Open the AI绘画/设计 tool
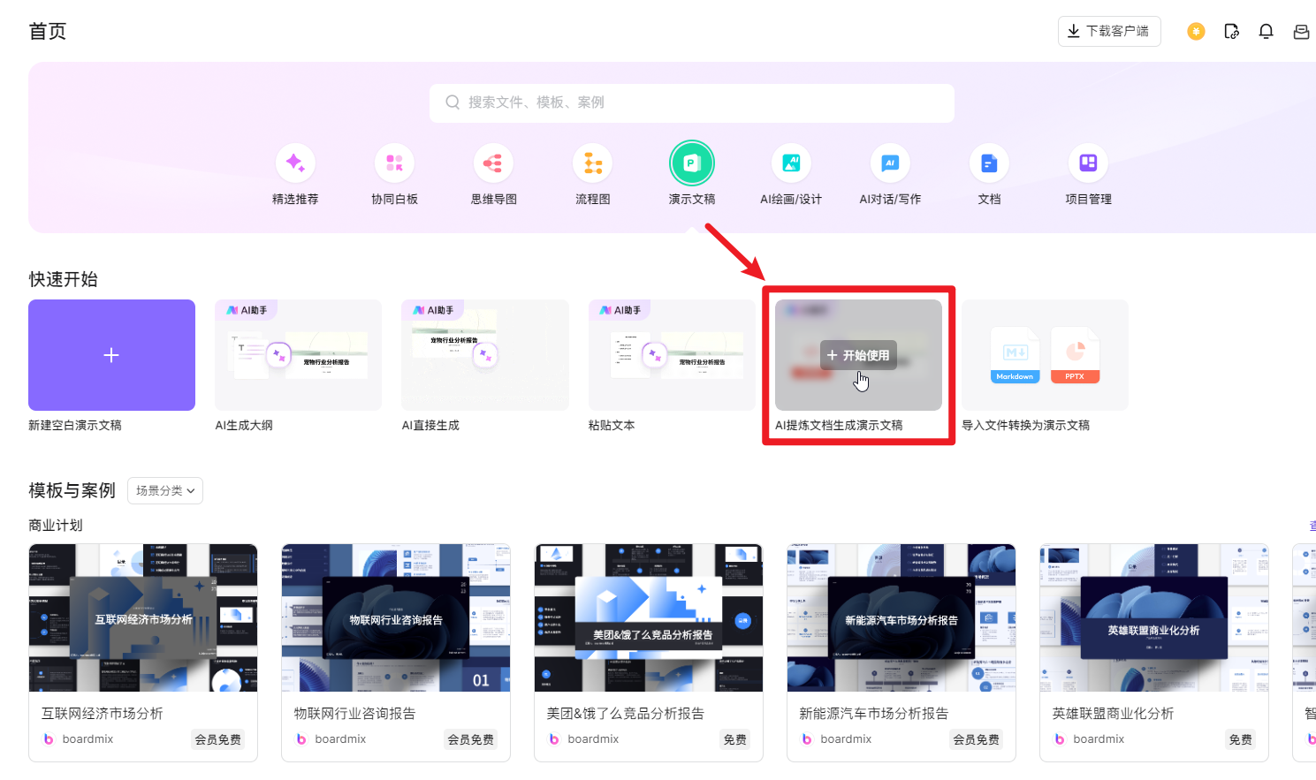Screen dimensions: 1316x780 pyautogui.click(x=791, y=163)
